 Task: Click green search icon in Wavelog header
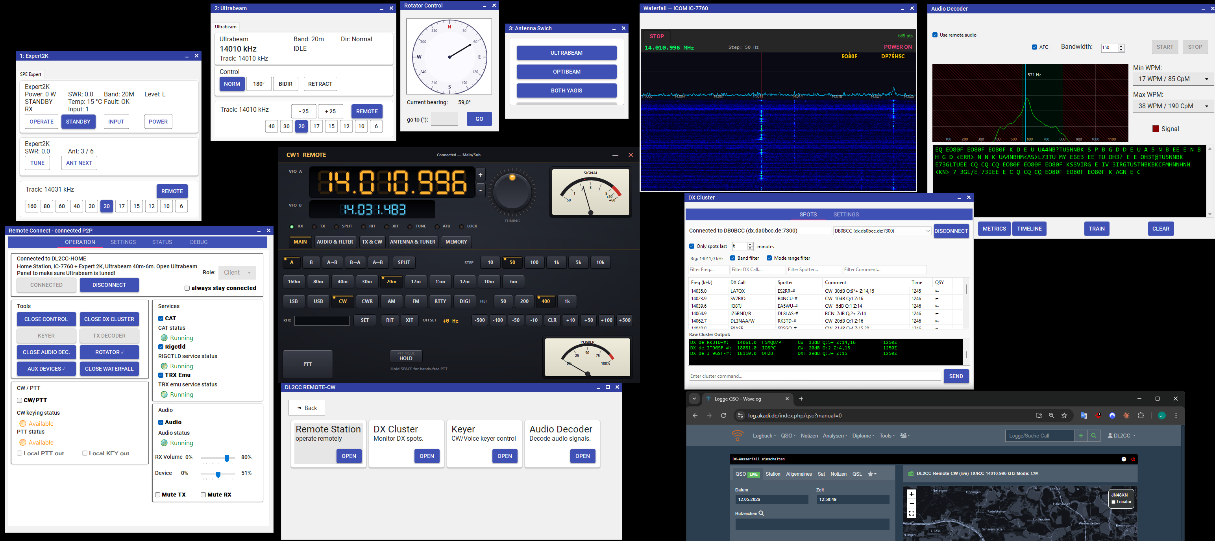click(x=1094, y=436)
